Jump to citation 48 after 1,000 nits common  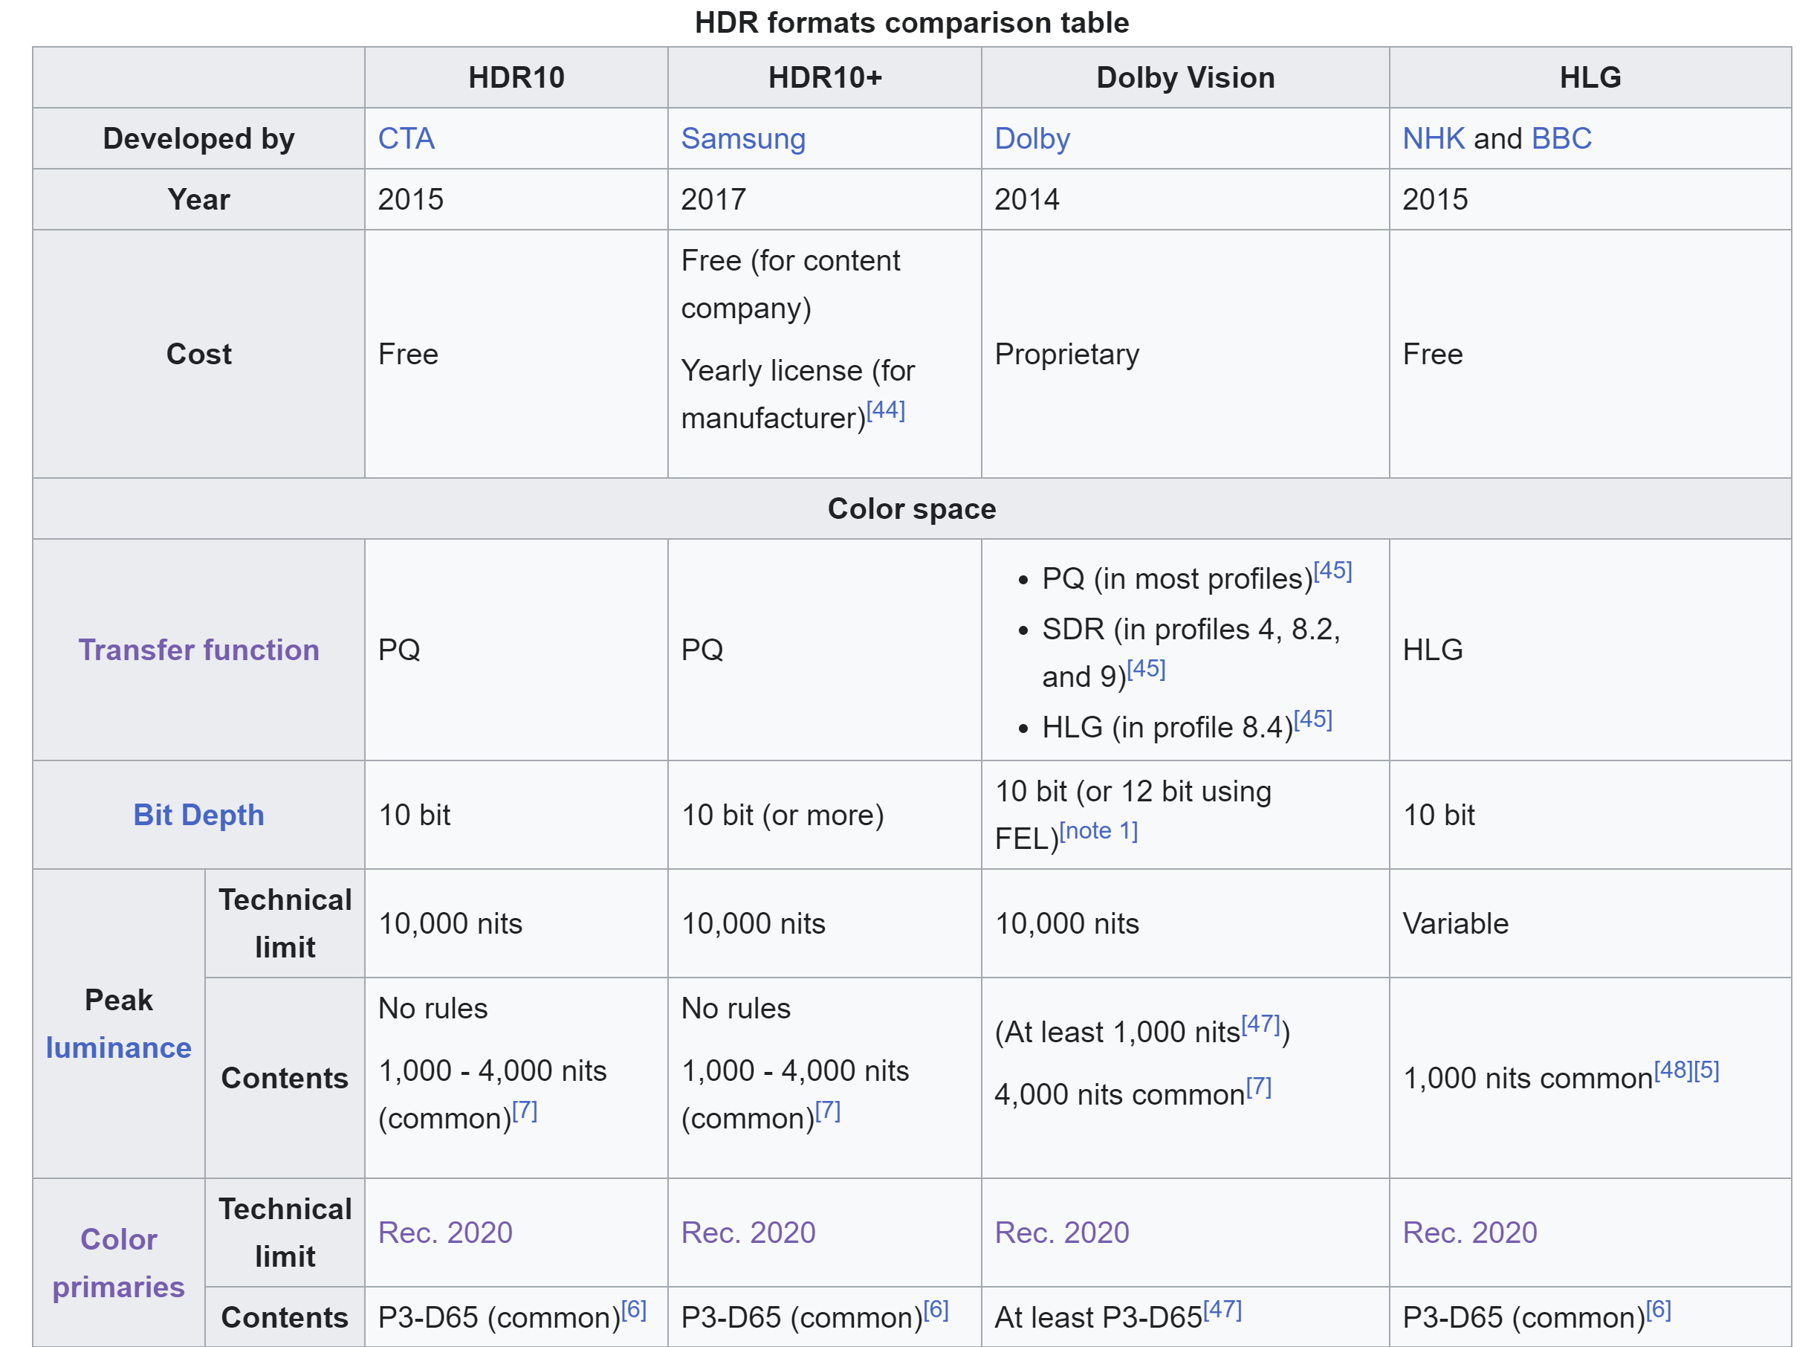[x=1672, y=1070]
